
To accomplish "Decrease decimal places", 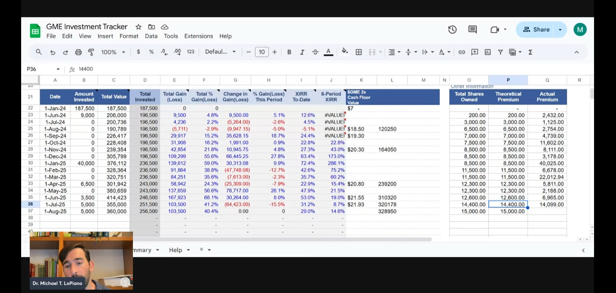I will pos(164,52).
